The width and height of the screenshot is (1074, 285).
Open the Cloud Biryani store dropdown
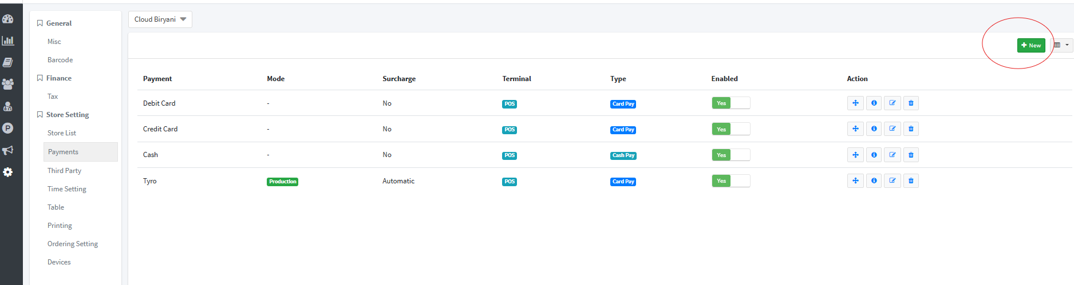160,19
